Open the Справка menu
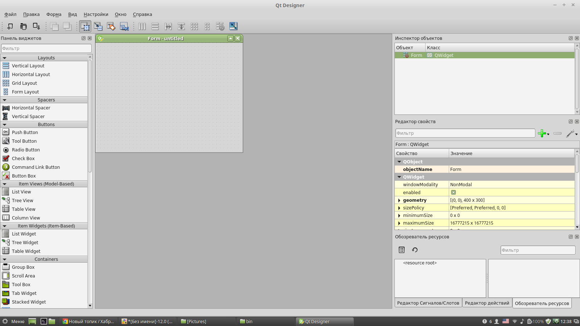Image resolution: width=580 pixels, height=326 pixels. 142,14
